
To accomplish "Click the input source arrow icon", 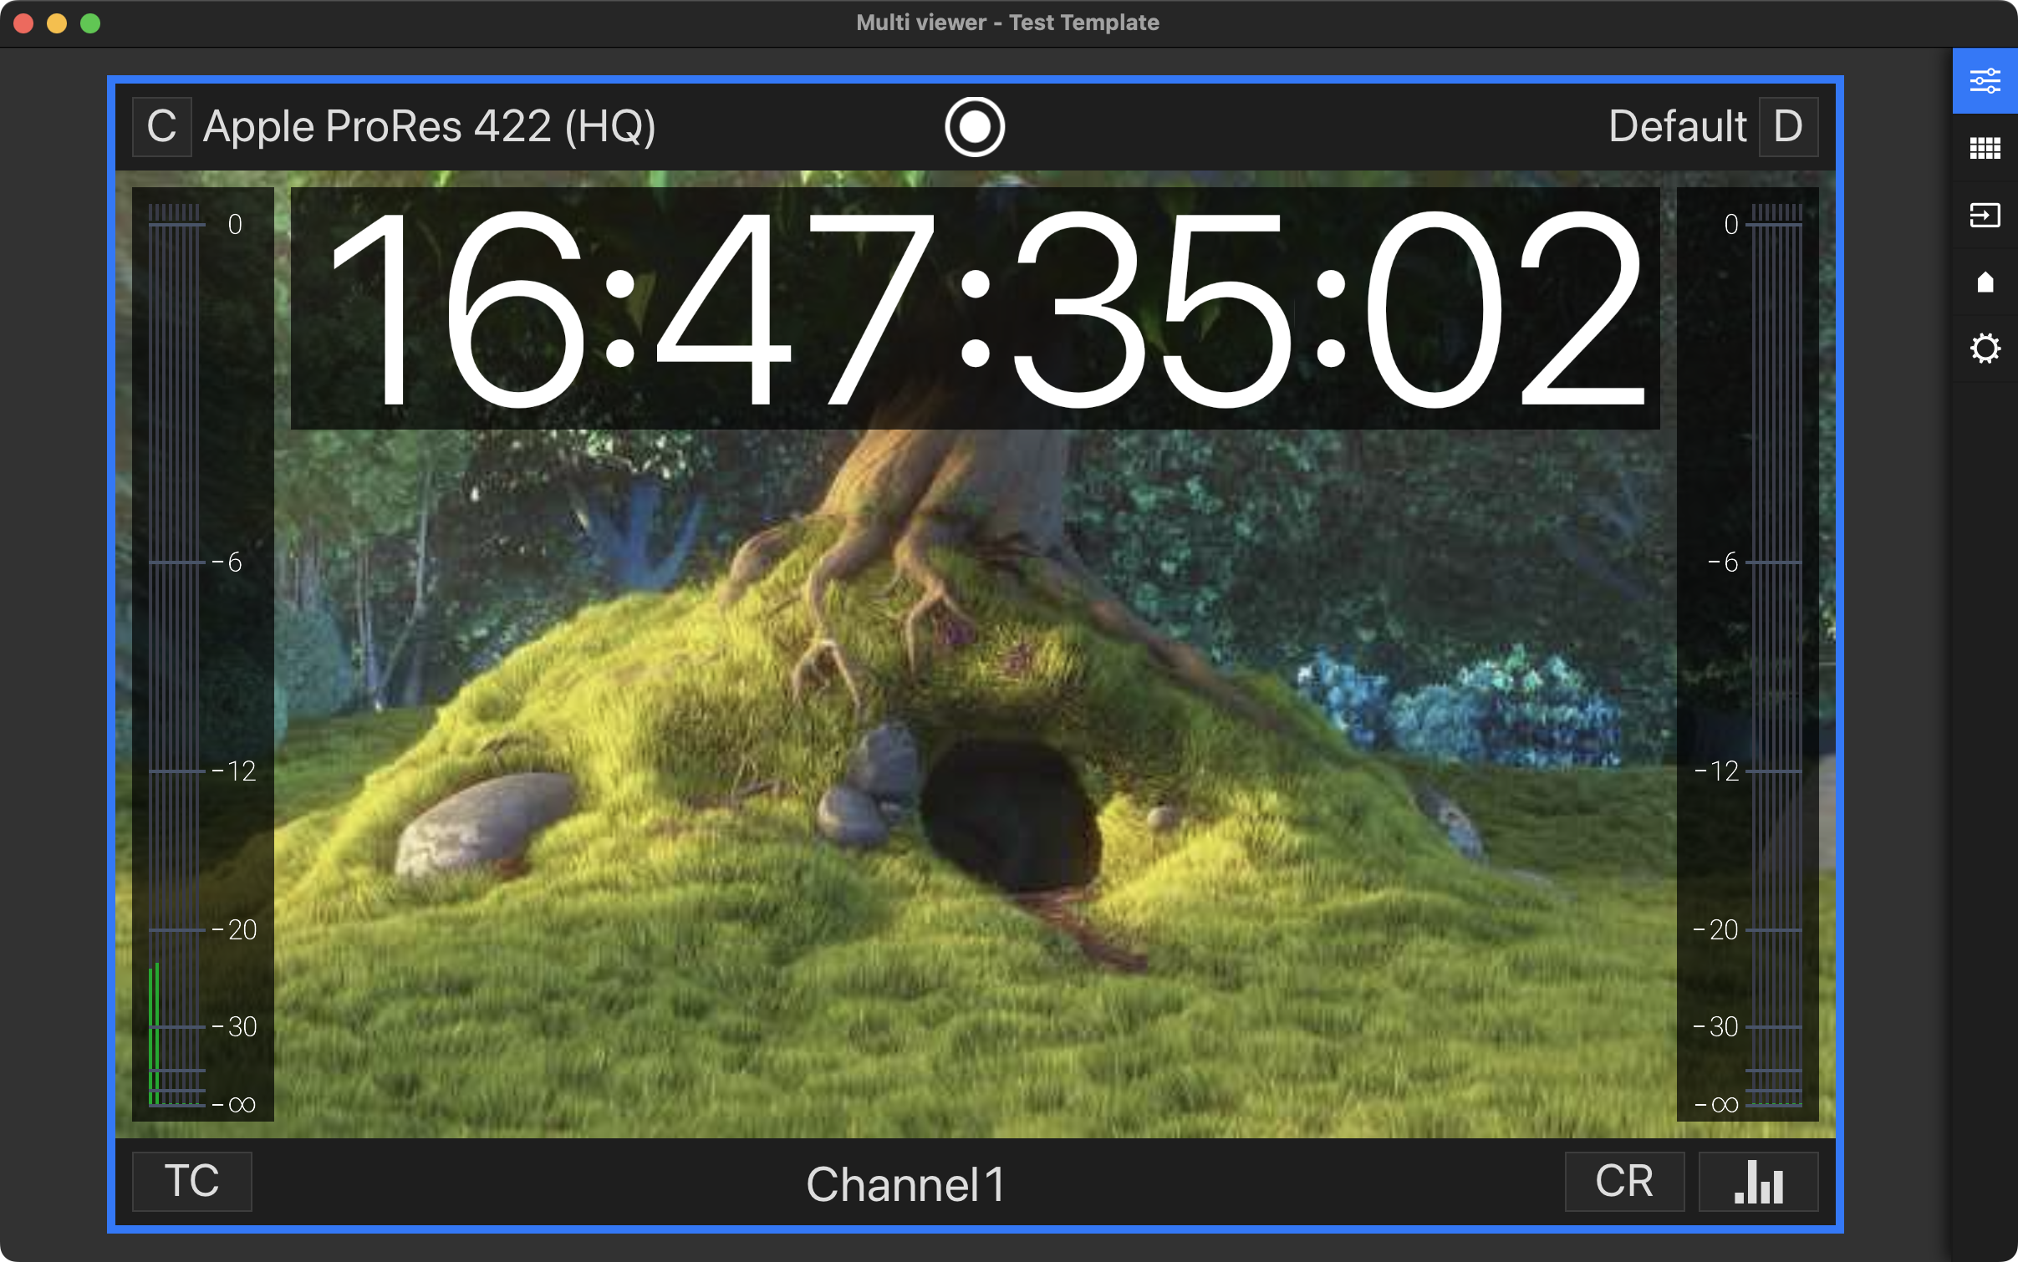I will click(1985, 215).
